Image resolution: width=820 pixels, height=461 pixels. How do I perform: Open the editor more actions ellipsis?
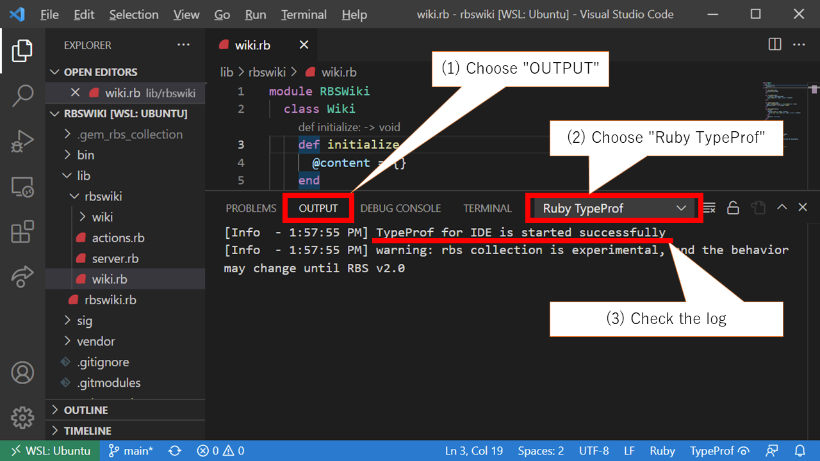[x=798, y=45]
